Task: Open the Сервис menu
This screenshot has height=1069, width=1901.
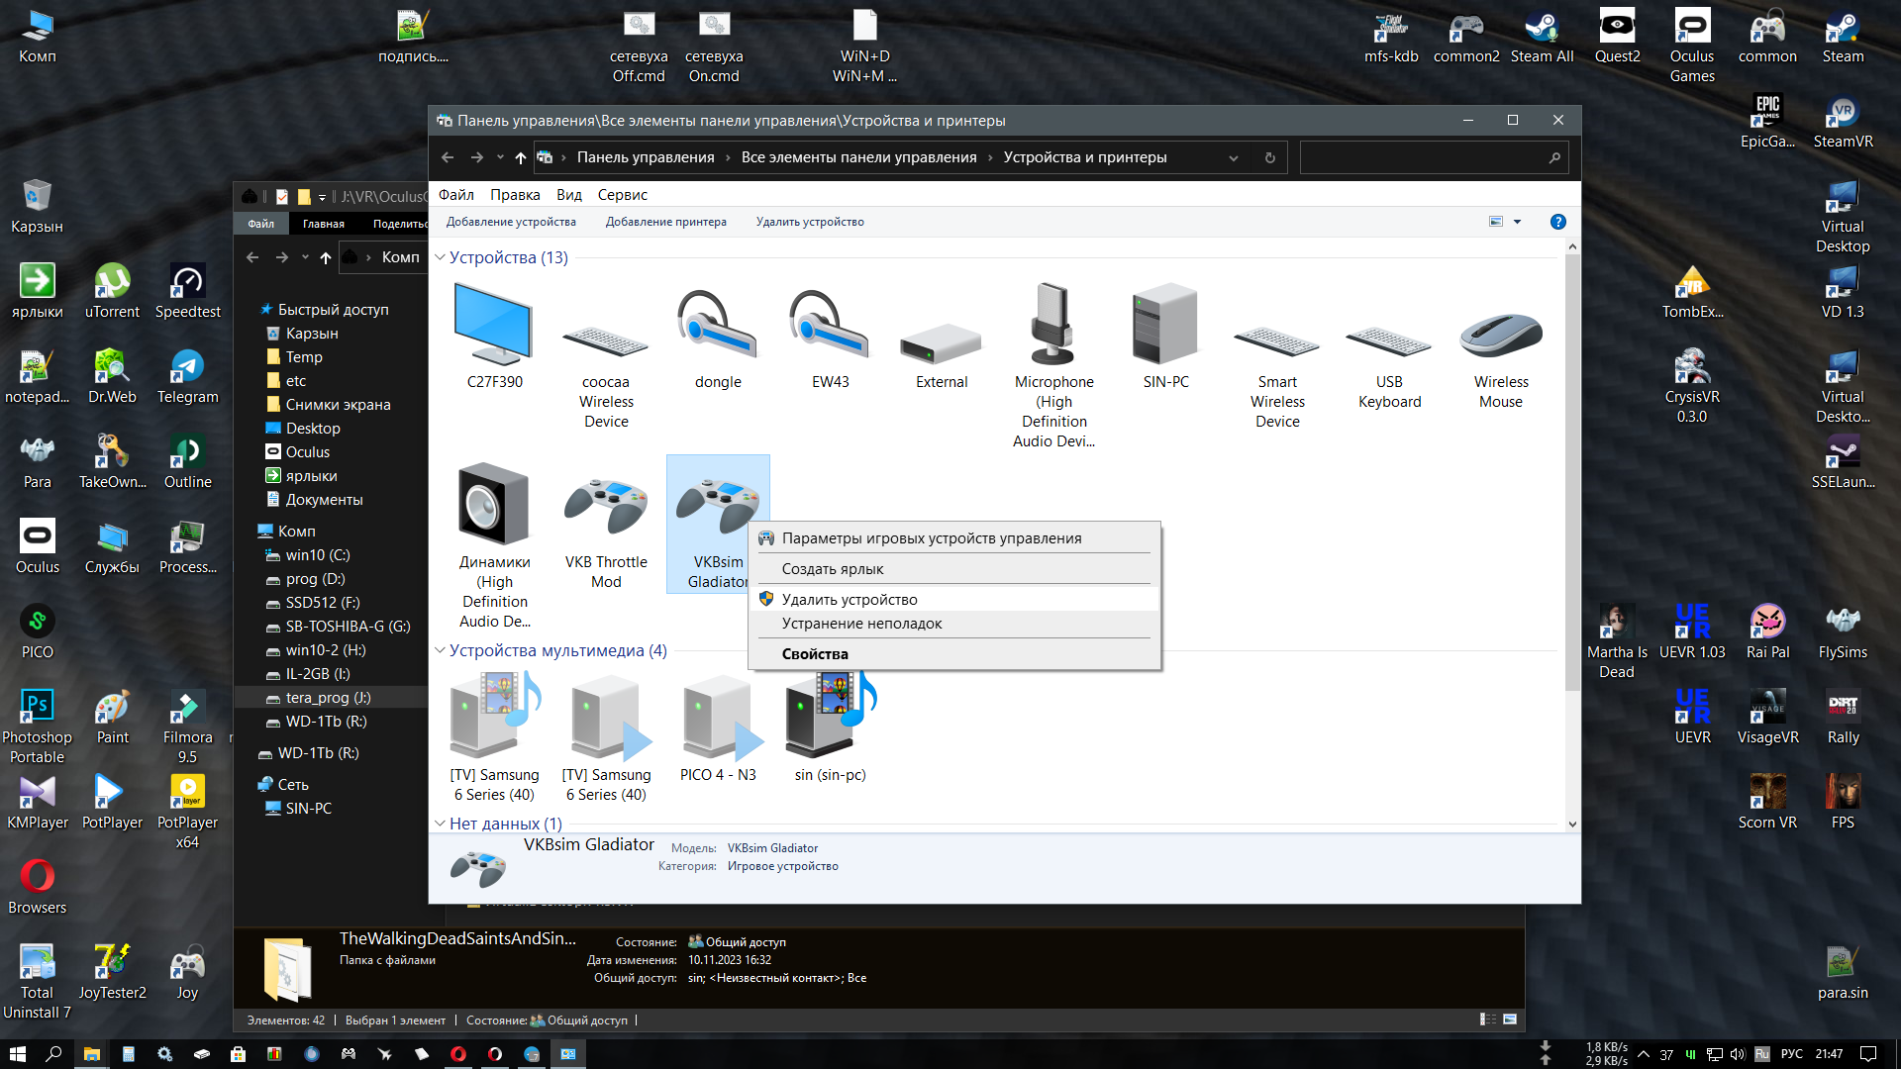Action: (x=622, y=195)
